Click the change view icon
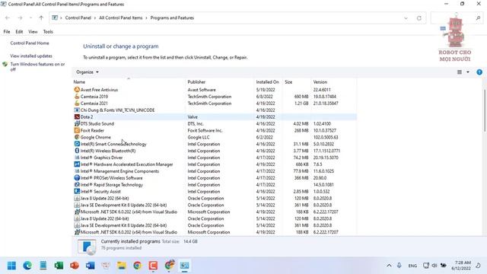The height and width of the screenshot is (274, 487). [x=460, y=72]
